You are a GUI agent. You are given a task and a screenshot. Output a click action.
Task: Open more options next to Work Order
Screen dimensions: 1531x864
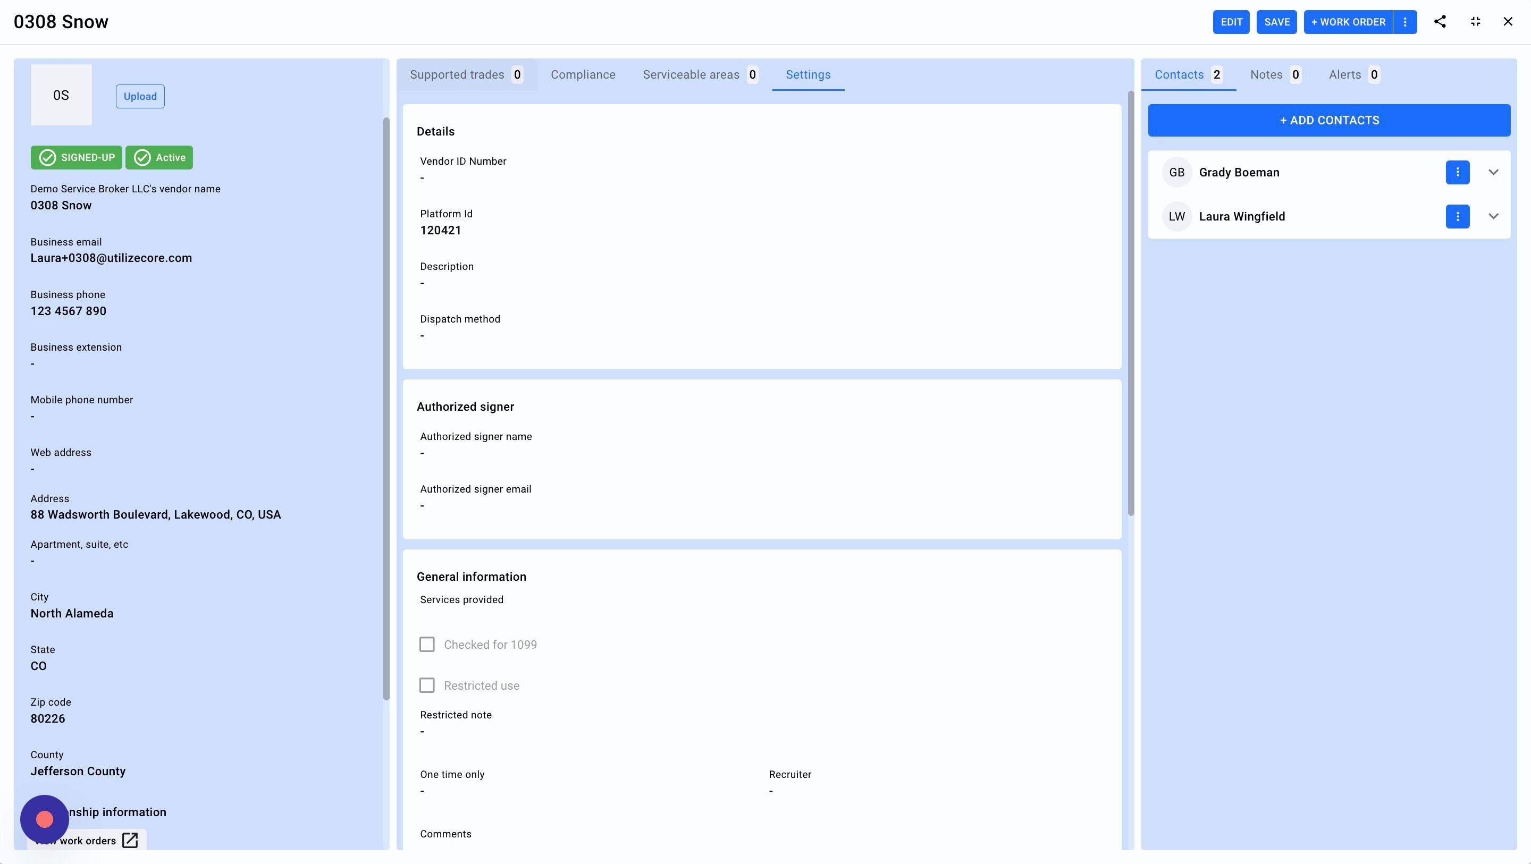coord(1405,22)
